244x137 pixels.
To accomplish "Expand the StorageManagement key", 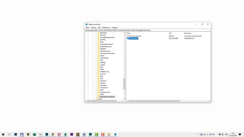I will (x=96, y=37).
